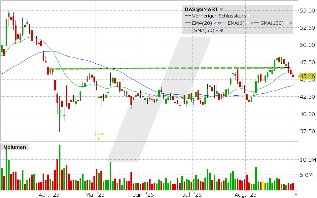Image resolution: width=317 pixels, height=198 pixels.
Task: Enable the EMA(9) checkbox
Action: pyautogui.click(x=247, y=23)
